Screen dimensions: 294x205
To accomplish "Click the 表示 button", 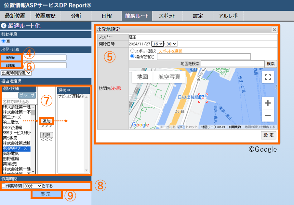I will (x=46, y=194).
